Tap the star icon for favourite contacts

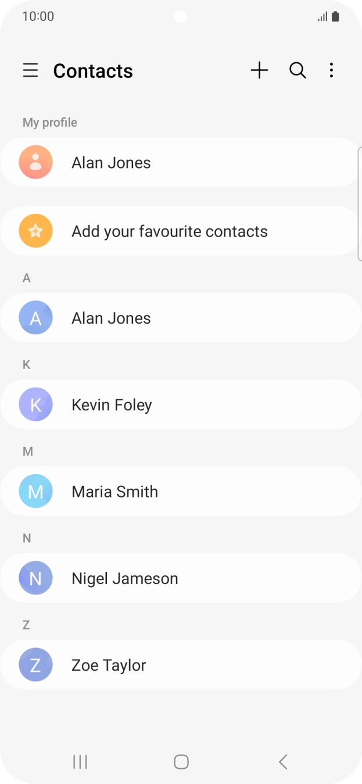click(x=35, y=231)
